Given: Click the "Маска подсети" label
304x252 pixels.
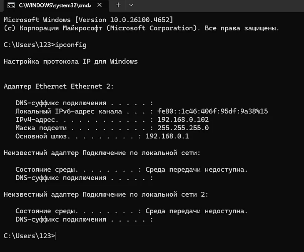Looking at the screenshot, I should (41, 128).
